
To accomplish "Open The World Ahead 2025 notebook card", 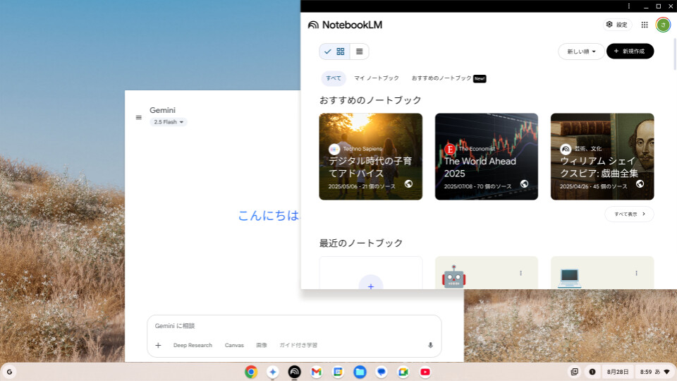I will click(x=486, y=157).
